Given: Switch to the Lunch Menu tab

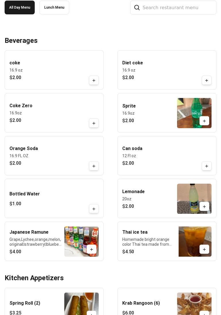Looking at the screenshot, I should tap(54, 7).
